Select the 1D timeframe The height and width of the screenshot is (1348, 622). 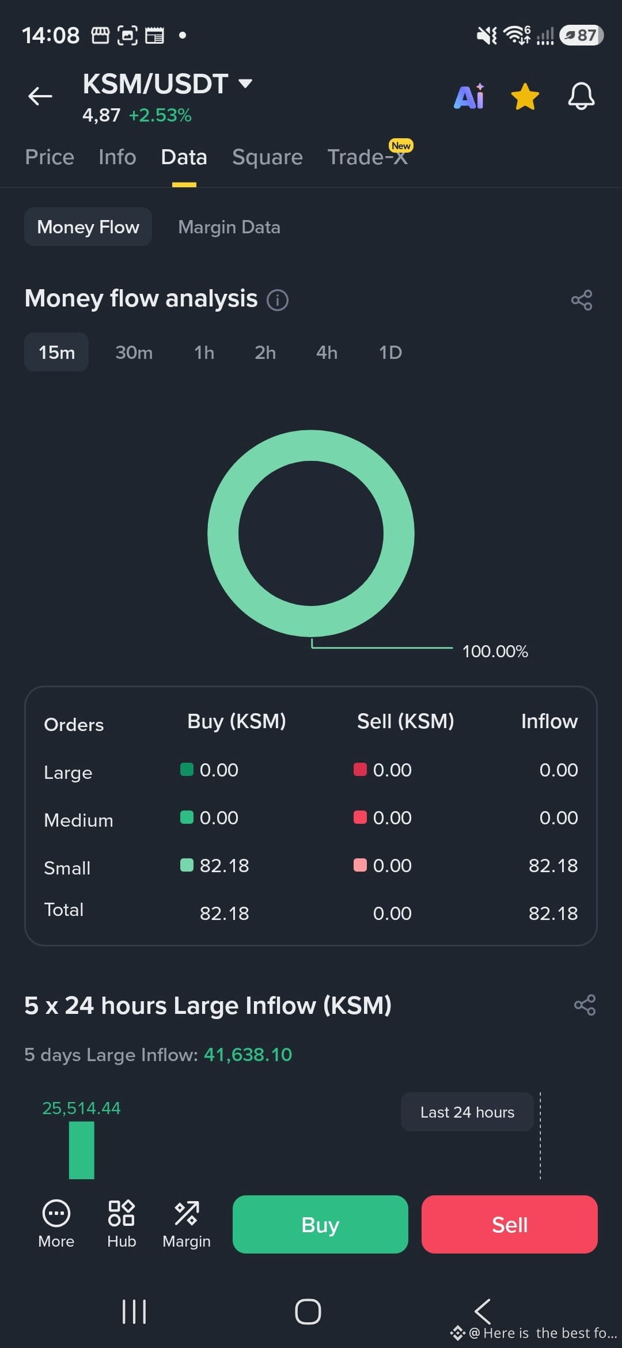[390, 352]
